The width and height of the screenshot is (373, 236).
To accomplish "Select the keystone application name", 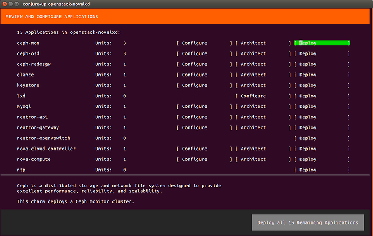I will (28, 85).
